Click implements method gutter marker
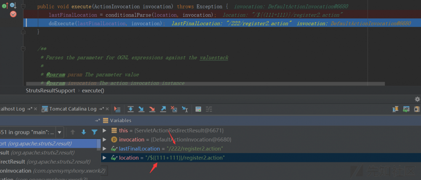Image resolution: width=421 pixels, height=180 pixels. tap(5, 6)
